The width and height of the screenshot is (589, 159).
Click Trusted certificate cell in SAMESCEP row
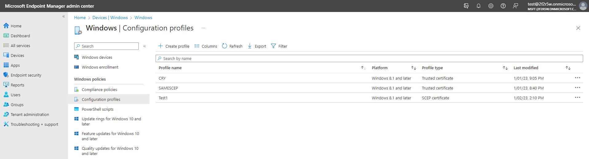pyautogui.click(x=437, y=88)
